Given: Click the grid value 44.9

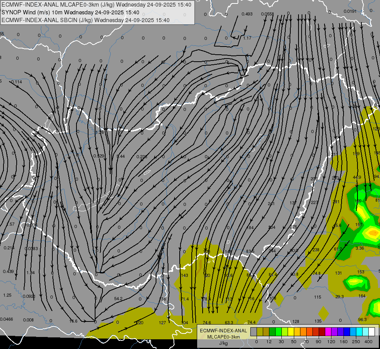Looking at the screenshot, I should (357, 177).
